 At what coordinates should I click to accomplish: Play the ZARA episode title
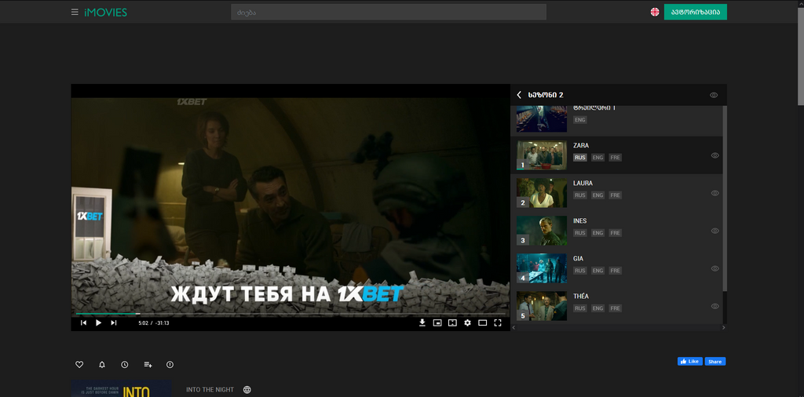581,145
